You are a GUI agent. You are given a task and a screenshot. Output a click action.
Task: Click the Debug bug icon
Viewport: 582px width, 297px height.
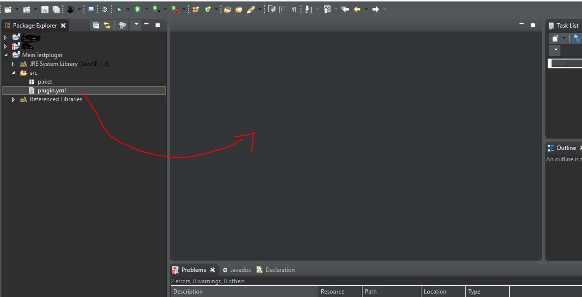coord(119,9)
